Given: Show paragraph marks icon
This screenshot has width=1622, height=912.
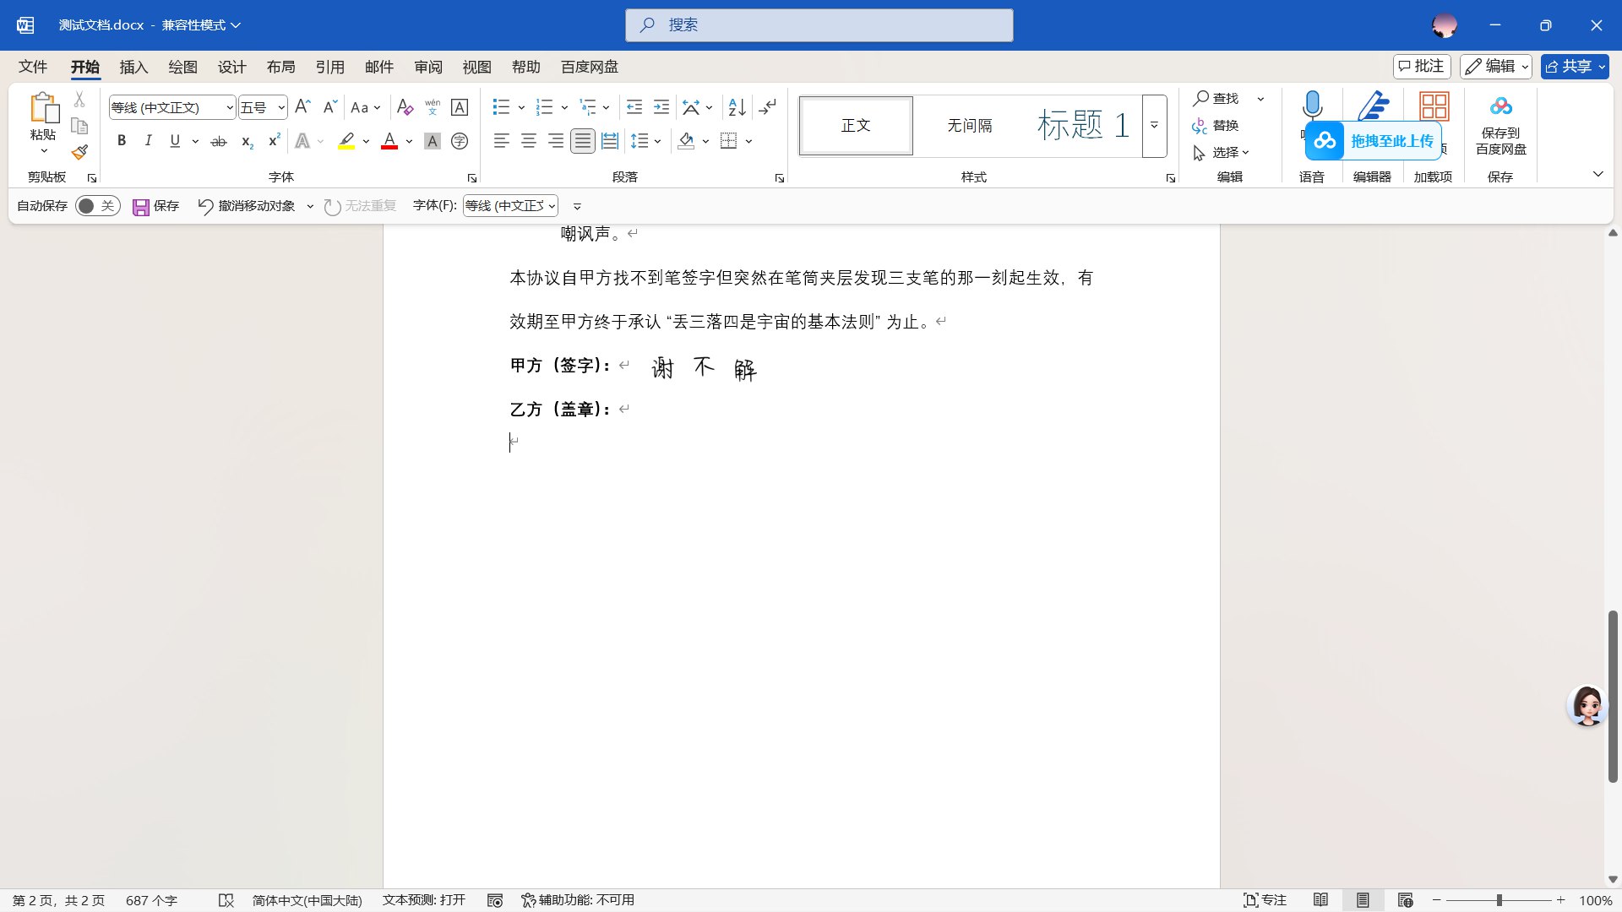Looking at the screenshot, I should tap(767, 107).
